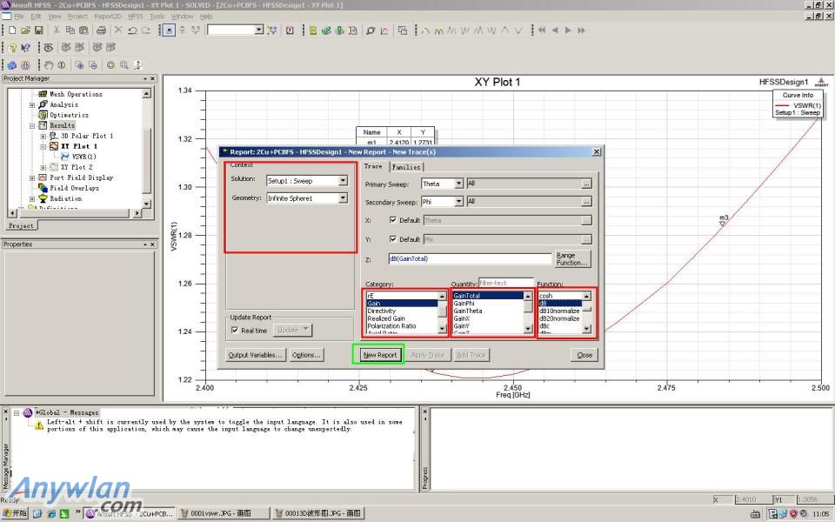Open the File menu
This screenshot has height=522, width=835.
pos(19,17)
